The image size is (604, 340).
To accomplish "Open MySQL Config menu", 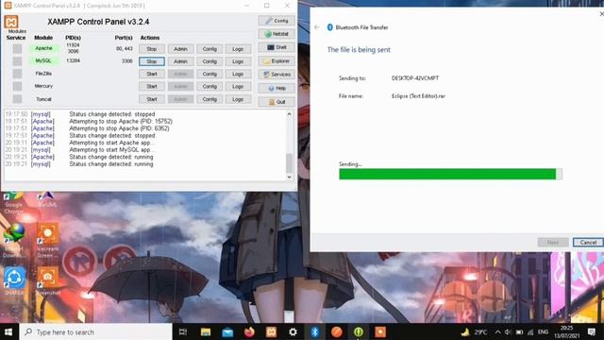I will [x=210, y=61].
